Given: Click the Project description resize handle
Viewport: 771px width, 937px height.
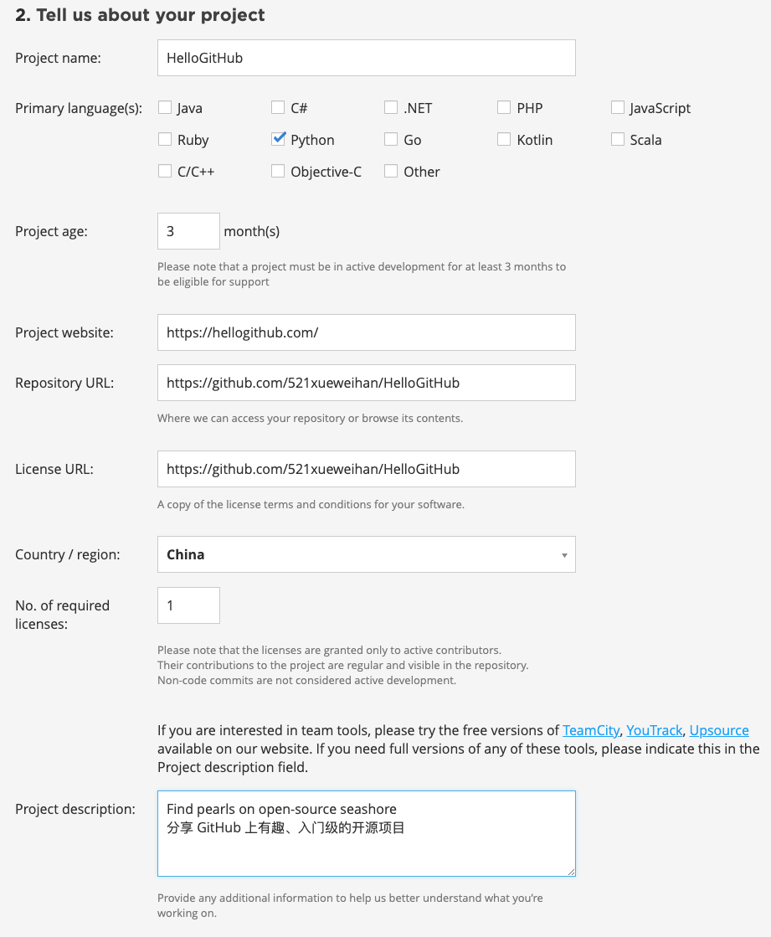Looking at the screenshot, I should click(570, 871).
